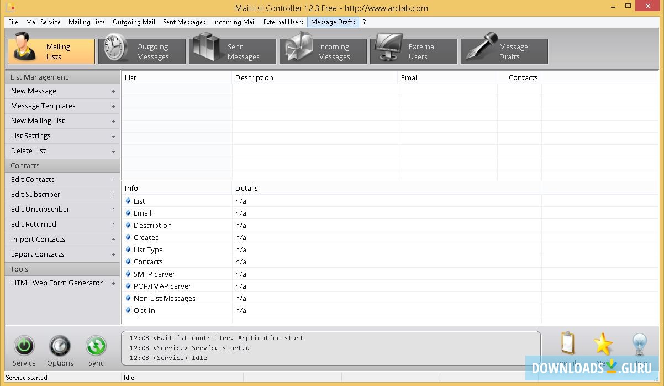664x386 pixels.
Task: Open Options gear at bottom left
Action: [x=60, y=346]
